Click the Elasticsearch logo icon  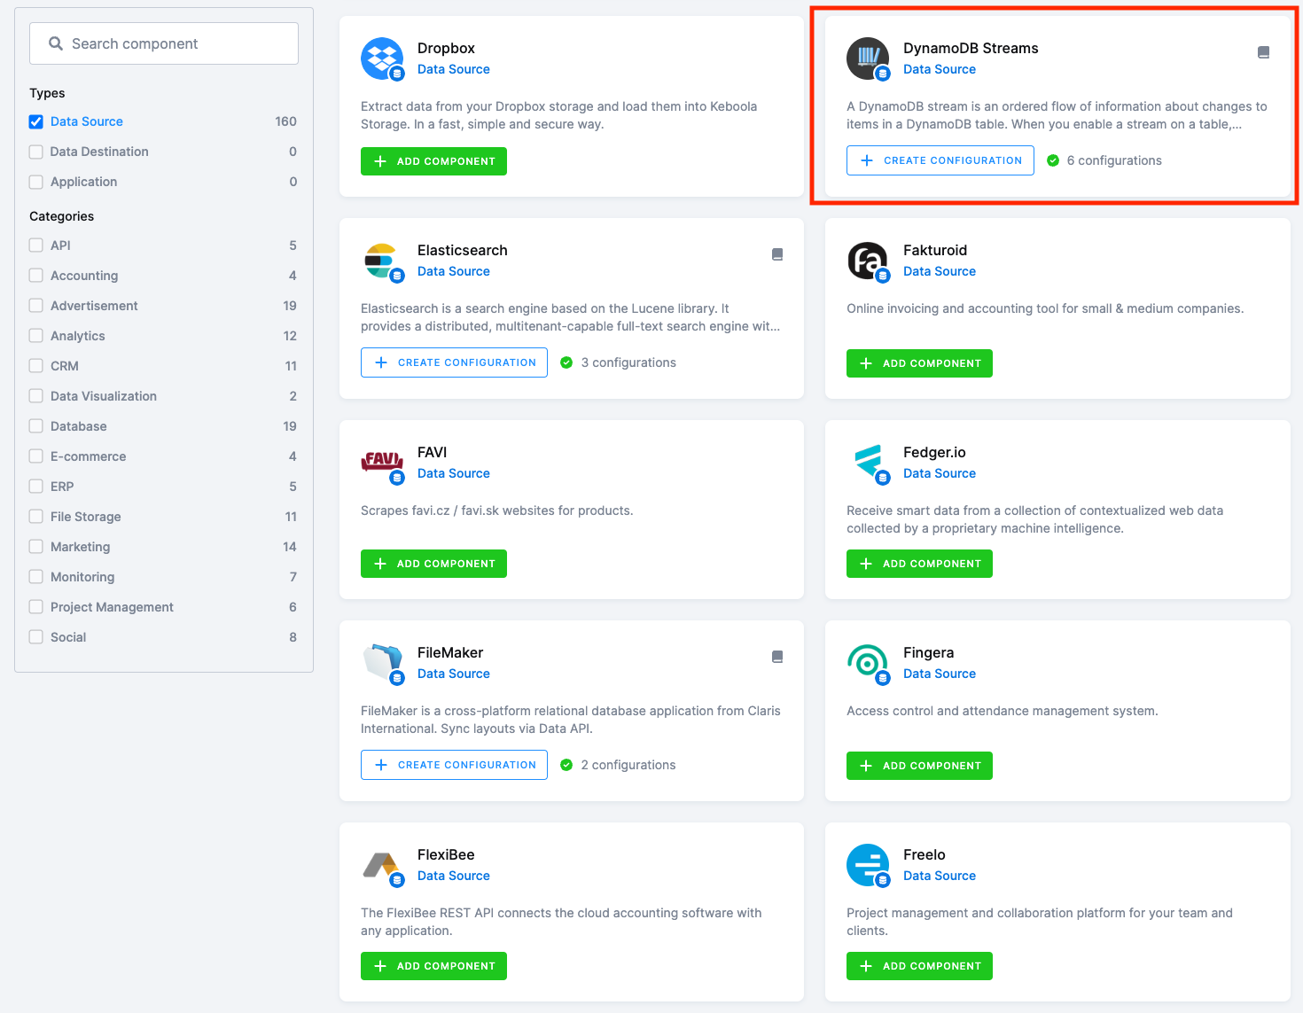[x=382, y=261]
